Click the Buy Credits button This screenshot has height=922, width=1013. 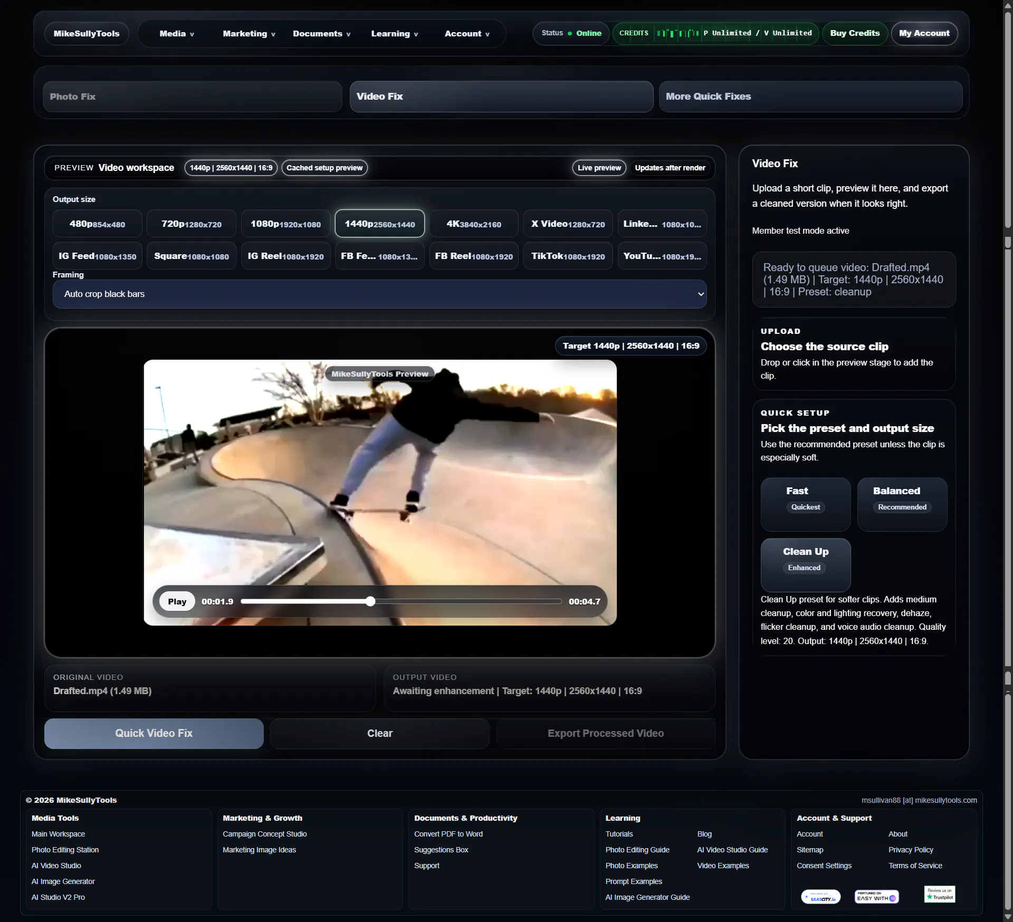point(855,33)
